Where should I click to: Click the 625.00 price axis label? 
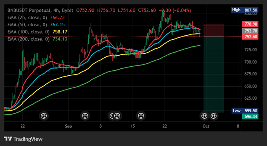click(251, 98)
